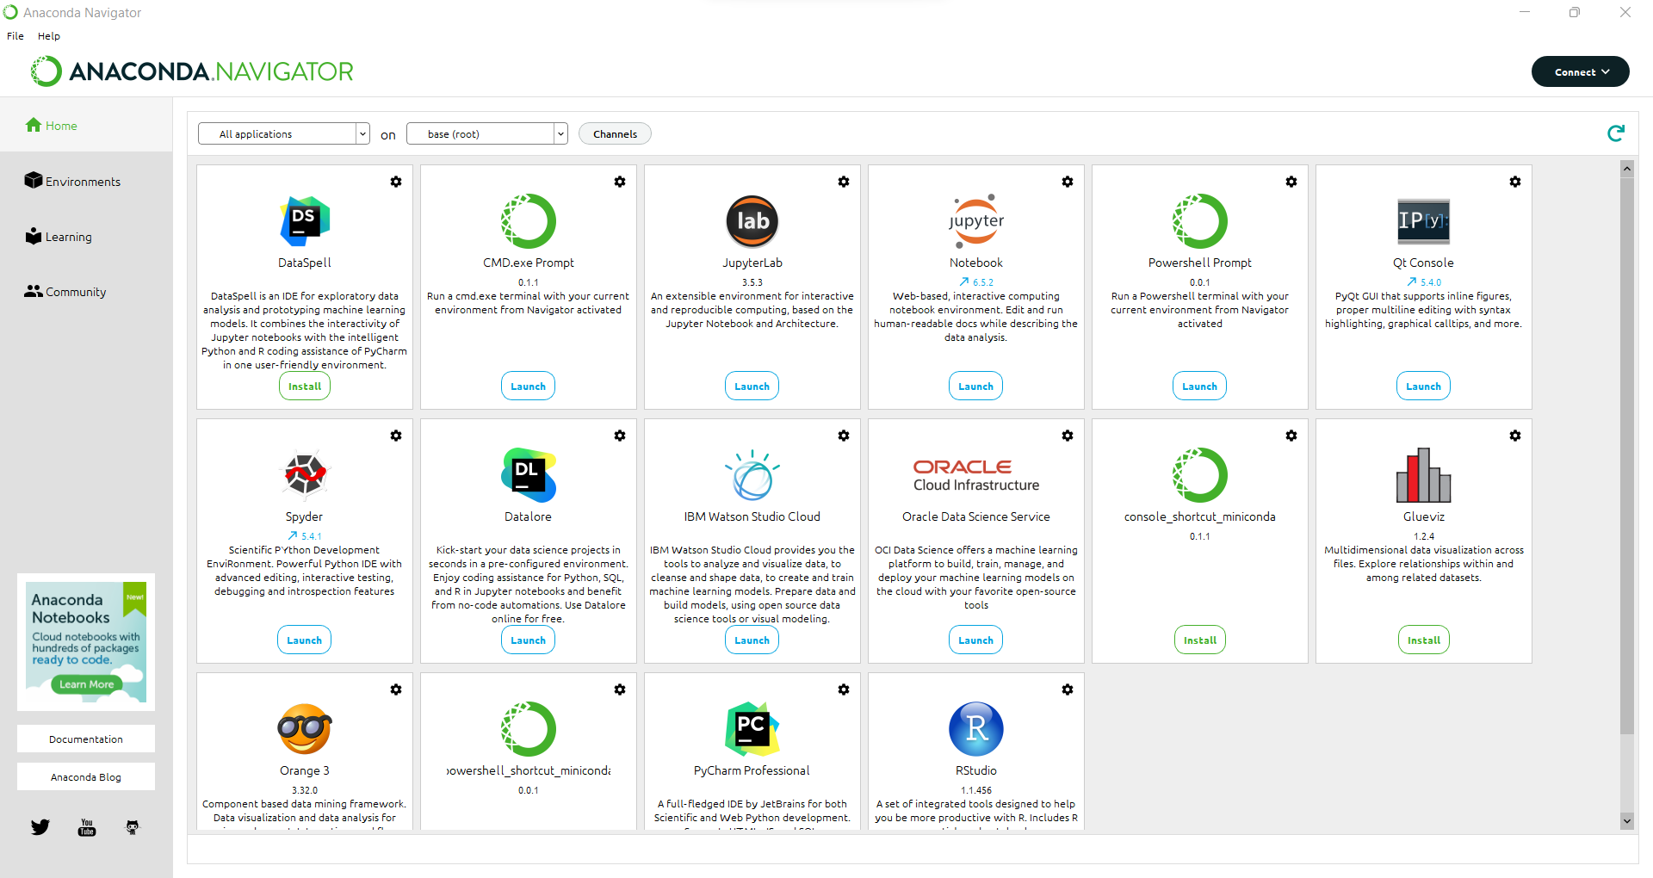Click the refresh icon at top right
Screen dimensions: 1653x878
pos(1615,133)
